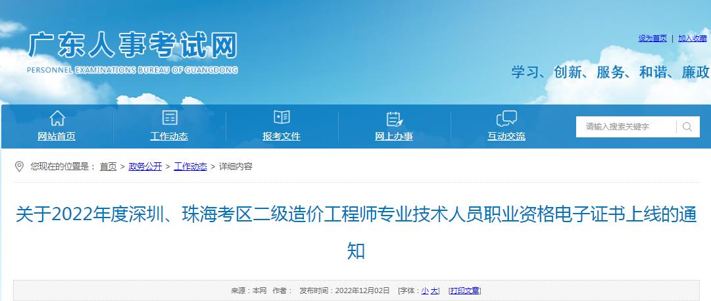Click the 打印文章 print link
711x301 pixels.
click(464, 290)
